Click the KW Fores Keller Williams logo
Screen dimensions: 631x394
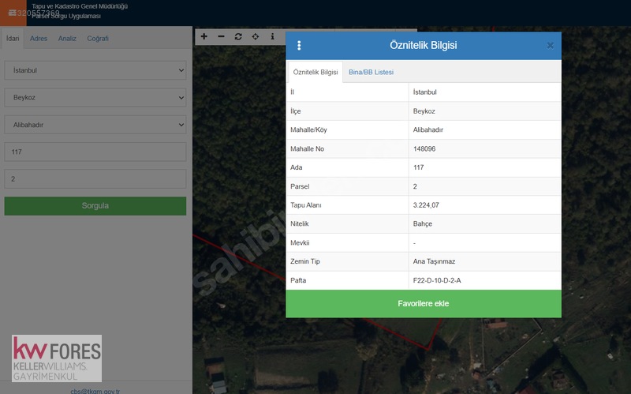[57, 358]
